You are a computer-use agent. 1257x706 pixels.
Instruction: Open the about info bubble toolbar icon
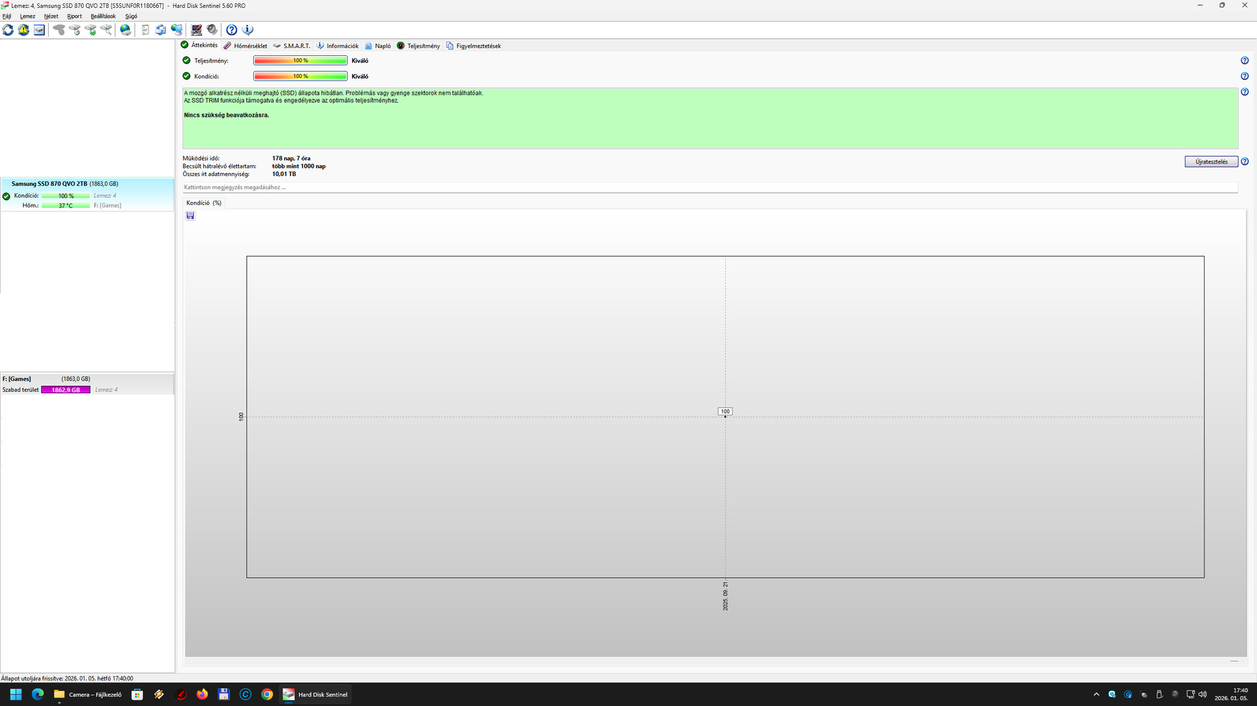(247, 30)
